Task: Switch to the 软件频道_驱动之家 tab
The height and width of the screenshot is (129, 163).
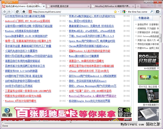Action: [68, 6]
